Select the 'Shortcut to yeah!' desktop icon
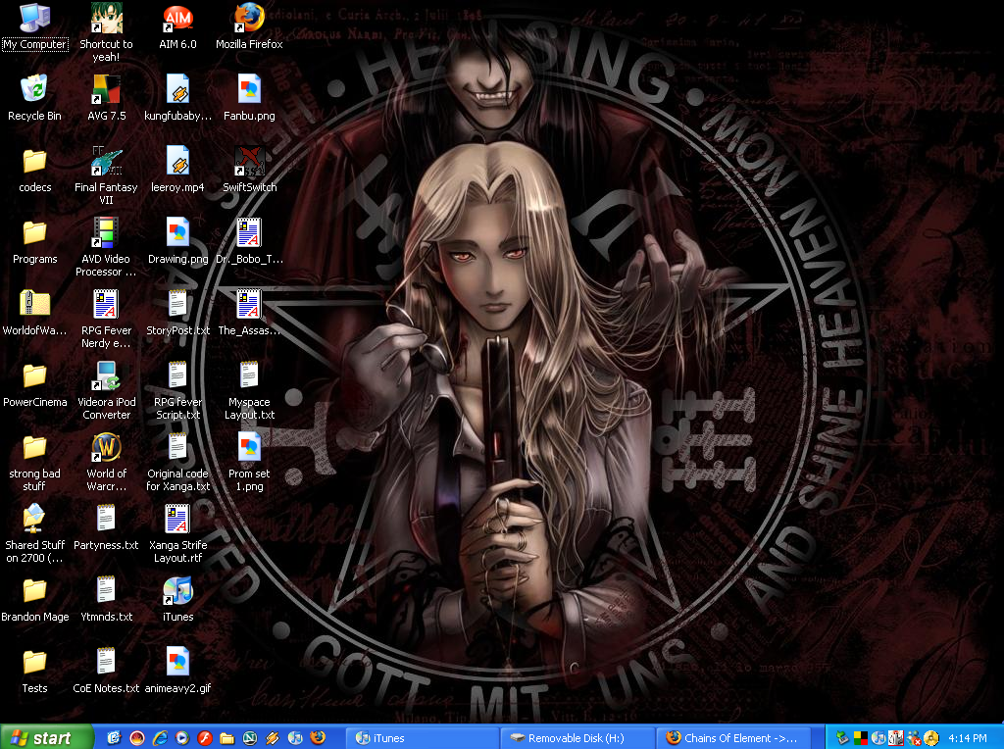 (x=106, y=32)
